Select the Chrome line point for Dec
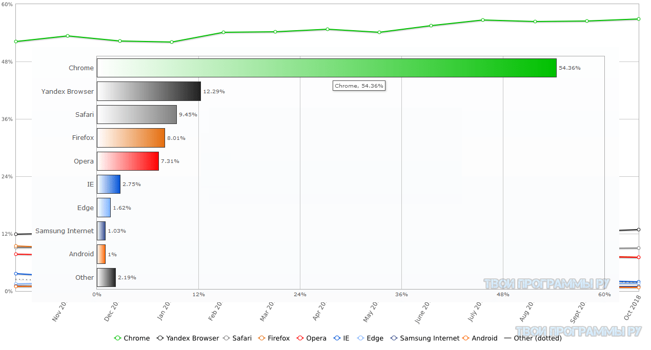 click(x=119, y=41)
